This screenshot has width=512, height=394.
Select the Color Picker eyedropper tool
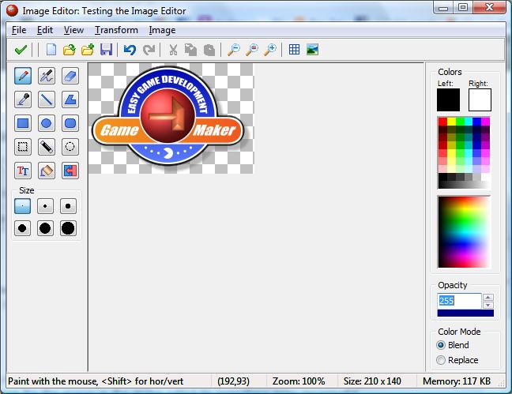click(23, 99)
